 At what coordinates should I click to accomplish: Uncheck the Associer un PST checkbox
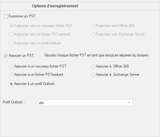click(x=6, y=55)
